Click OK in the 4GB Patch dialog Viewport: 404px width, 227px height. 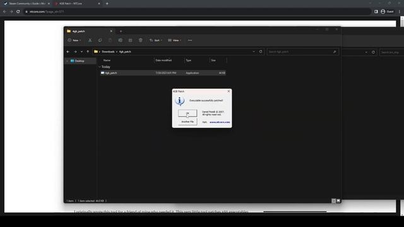click(187, 113)
